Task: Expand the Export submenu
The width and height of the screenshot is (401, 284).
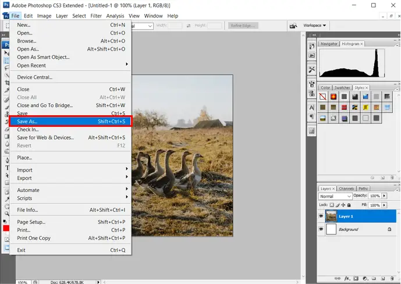Action: [71, 178]
